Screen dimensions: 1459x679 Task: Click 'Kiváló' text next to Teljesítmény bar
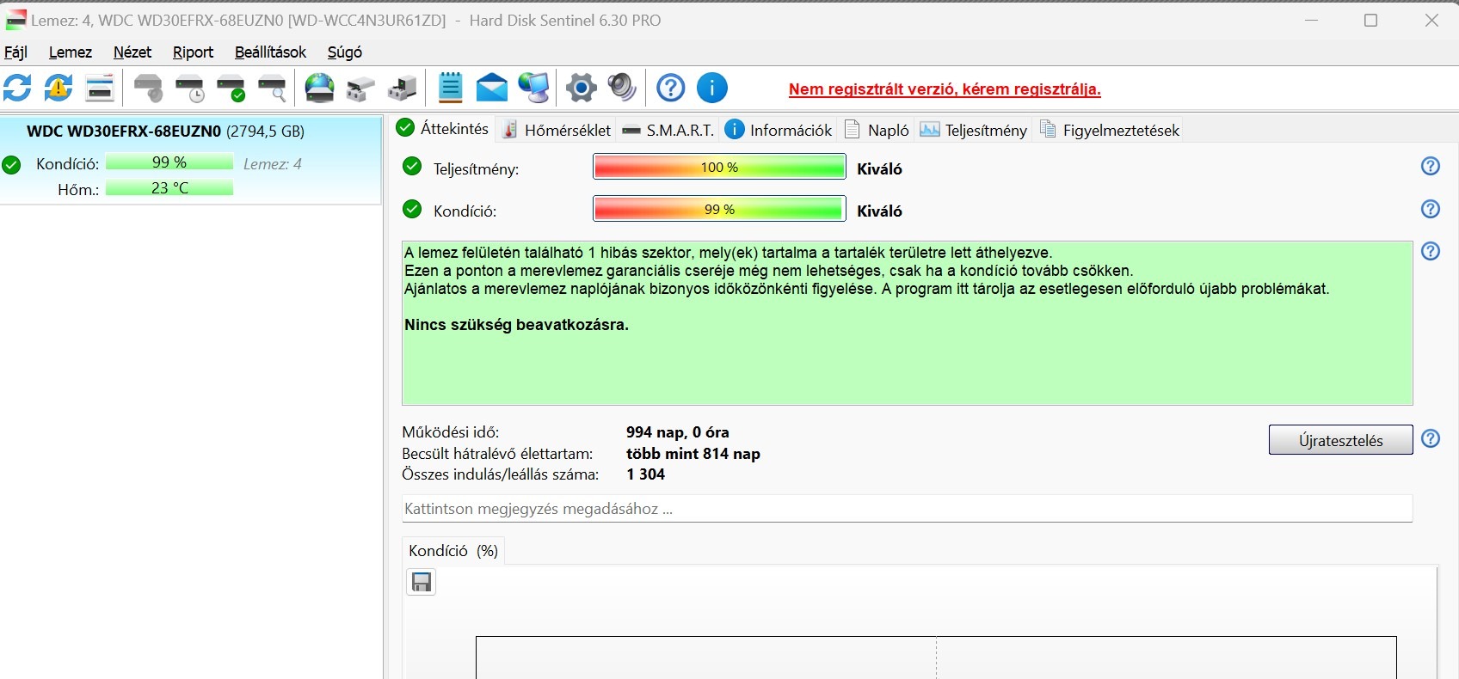(x=879, y=168)
